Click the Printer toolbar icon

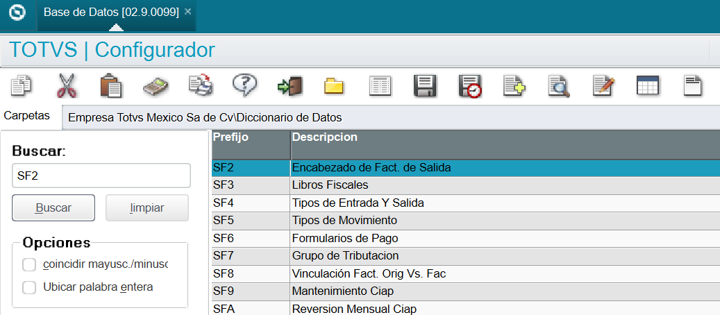pos(201,85)
